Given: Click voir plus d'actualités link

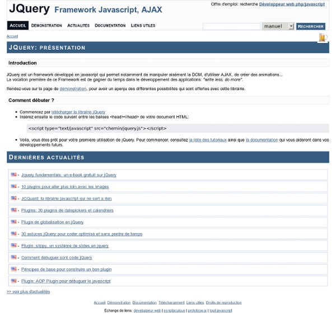Looking at the screenshot, I should click(x=29, y=291).
